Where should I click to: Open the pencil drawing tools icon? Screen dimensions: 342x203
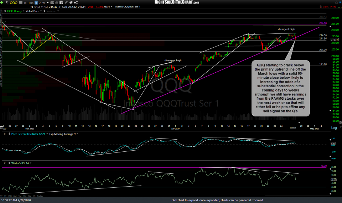66,2
